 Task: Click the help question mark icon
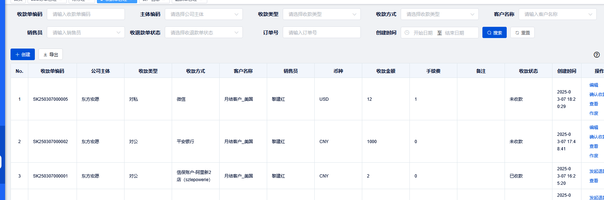click(596, 55)
